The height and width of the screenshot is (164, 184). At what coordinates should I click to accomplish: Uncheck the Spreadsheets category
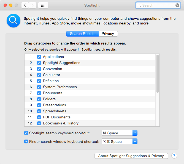[39, 111]
